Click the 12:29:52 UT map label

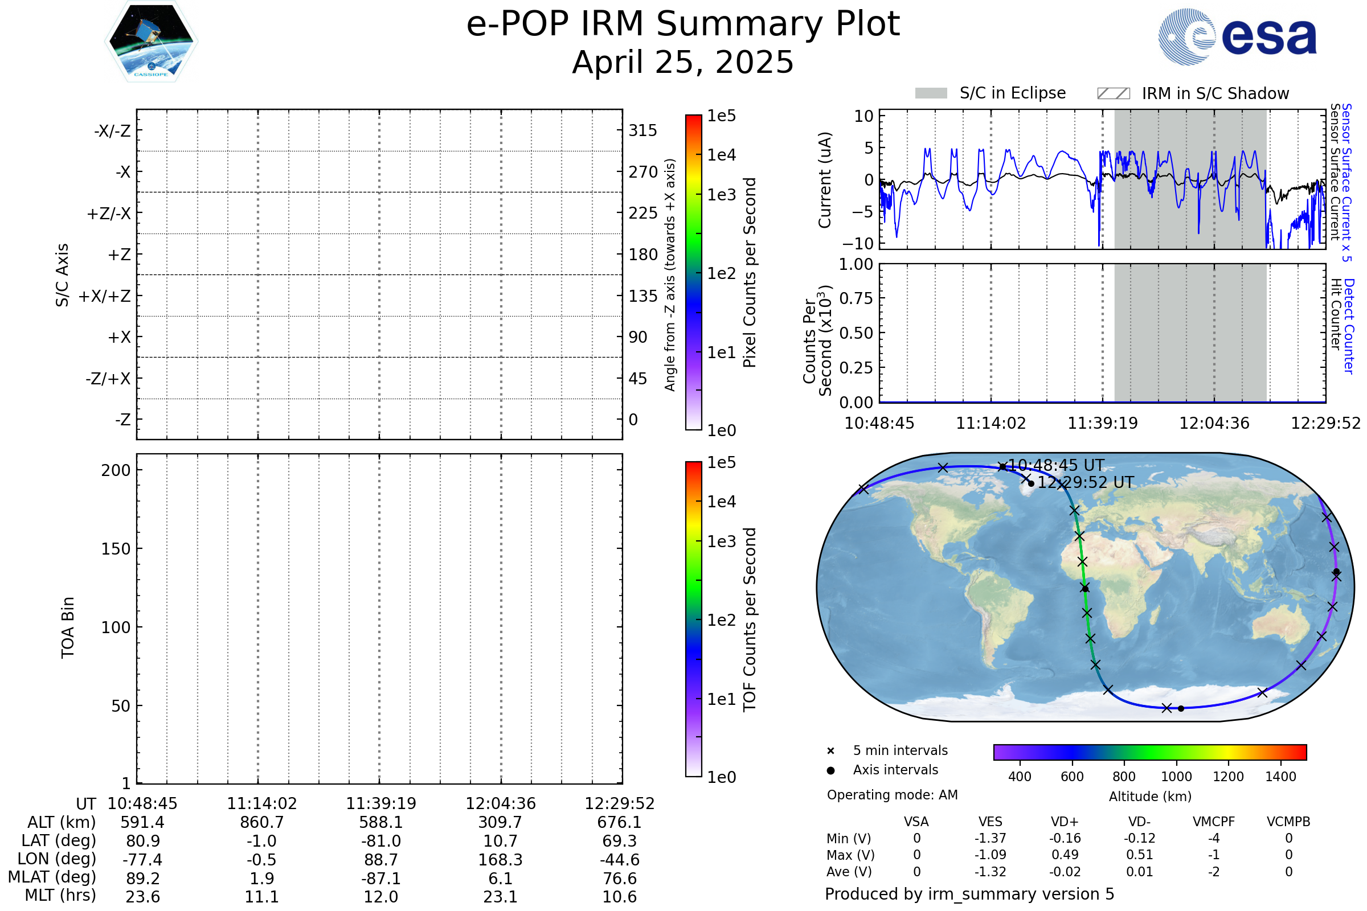tap(1085, 483)
